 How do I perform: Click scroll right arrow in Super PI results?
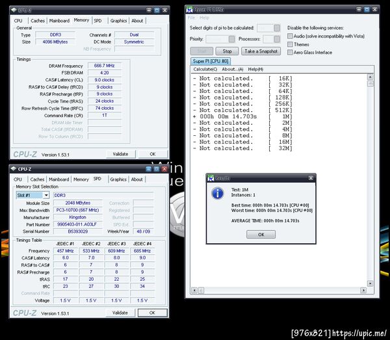[363, 290]
